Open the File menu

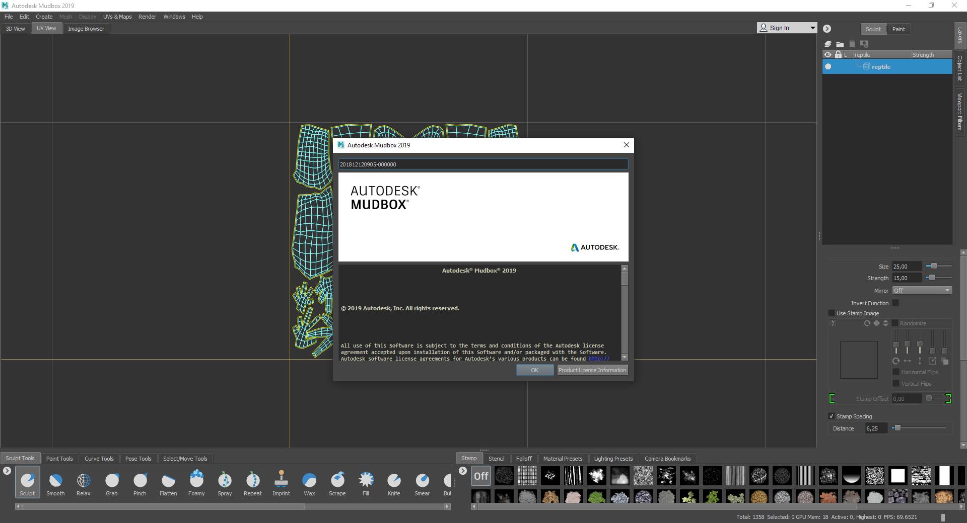(x=9, y=17)
